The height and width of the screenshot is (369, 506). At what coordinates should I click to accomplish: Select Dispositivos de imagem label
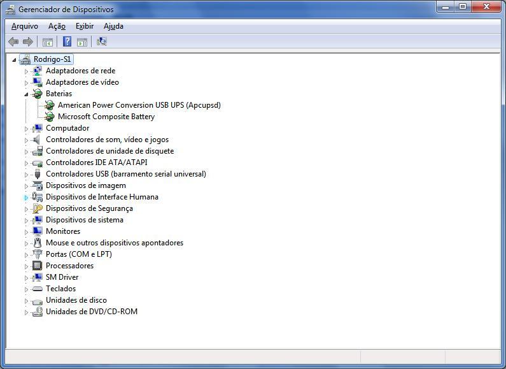coord(86,185)
